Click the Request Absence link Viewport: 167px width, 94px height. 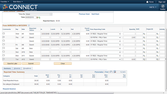9,89
